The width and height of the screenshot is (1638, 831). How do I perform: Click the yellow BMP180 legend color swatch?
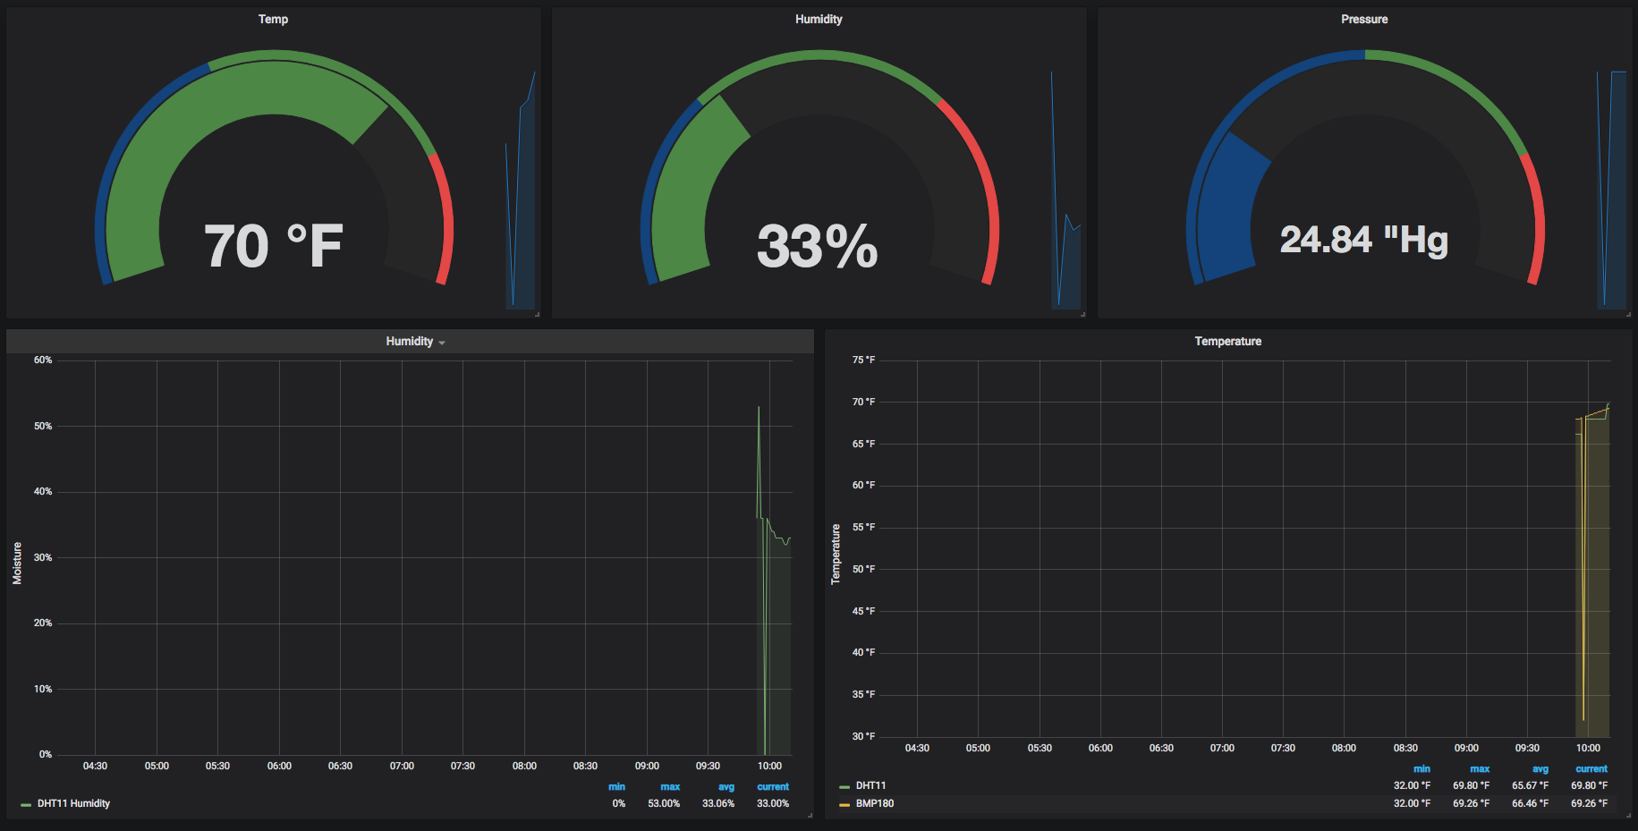click(844, 804)
